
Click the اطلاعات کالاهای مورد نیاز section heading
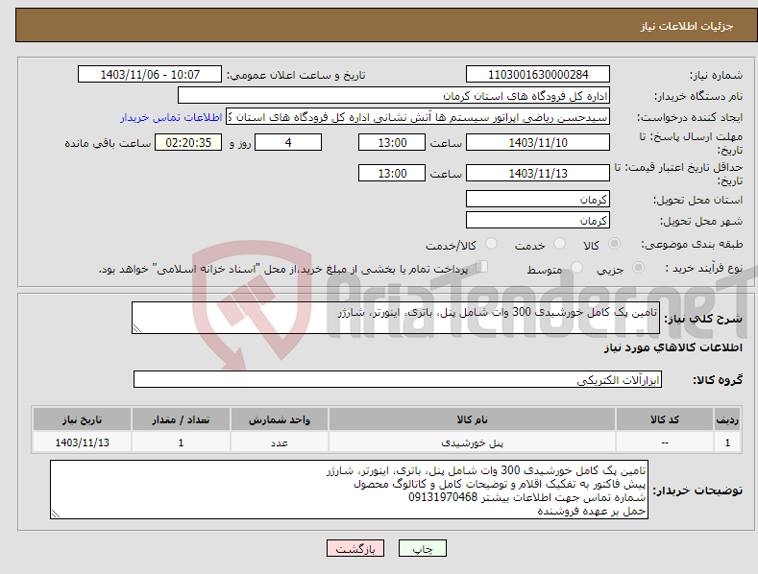[672, 347]
